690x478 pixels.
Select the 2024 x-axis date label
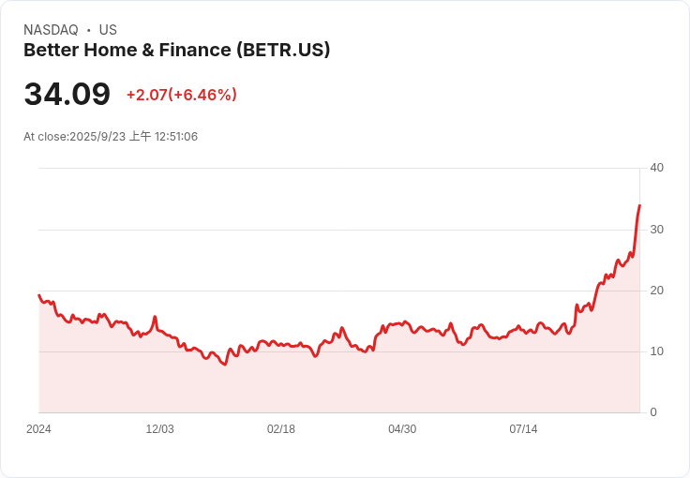click(x=38, y=429)
